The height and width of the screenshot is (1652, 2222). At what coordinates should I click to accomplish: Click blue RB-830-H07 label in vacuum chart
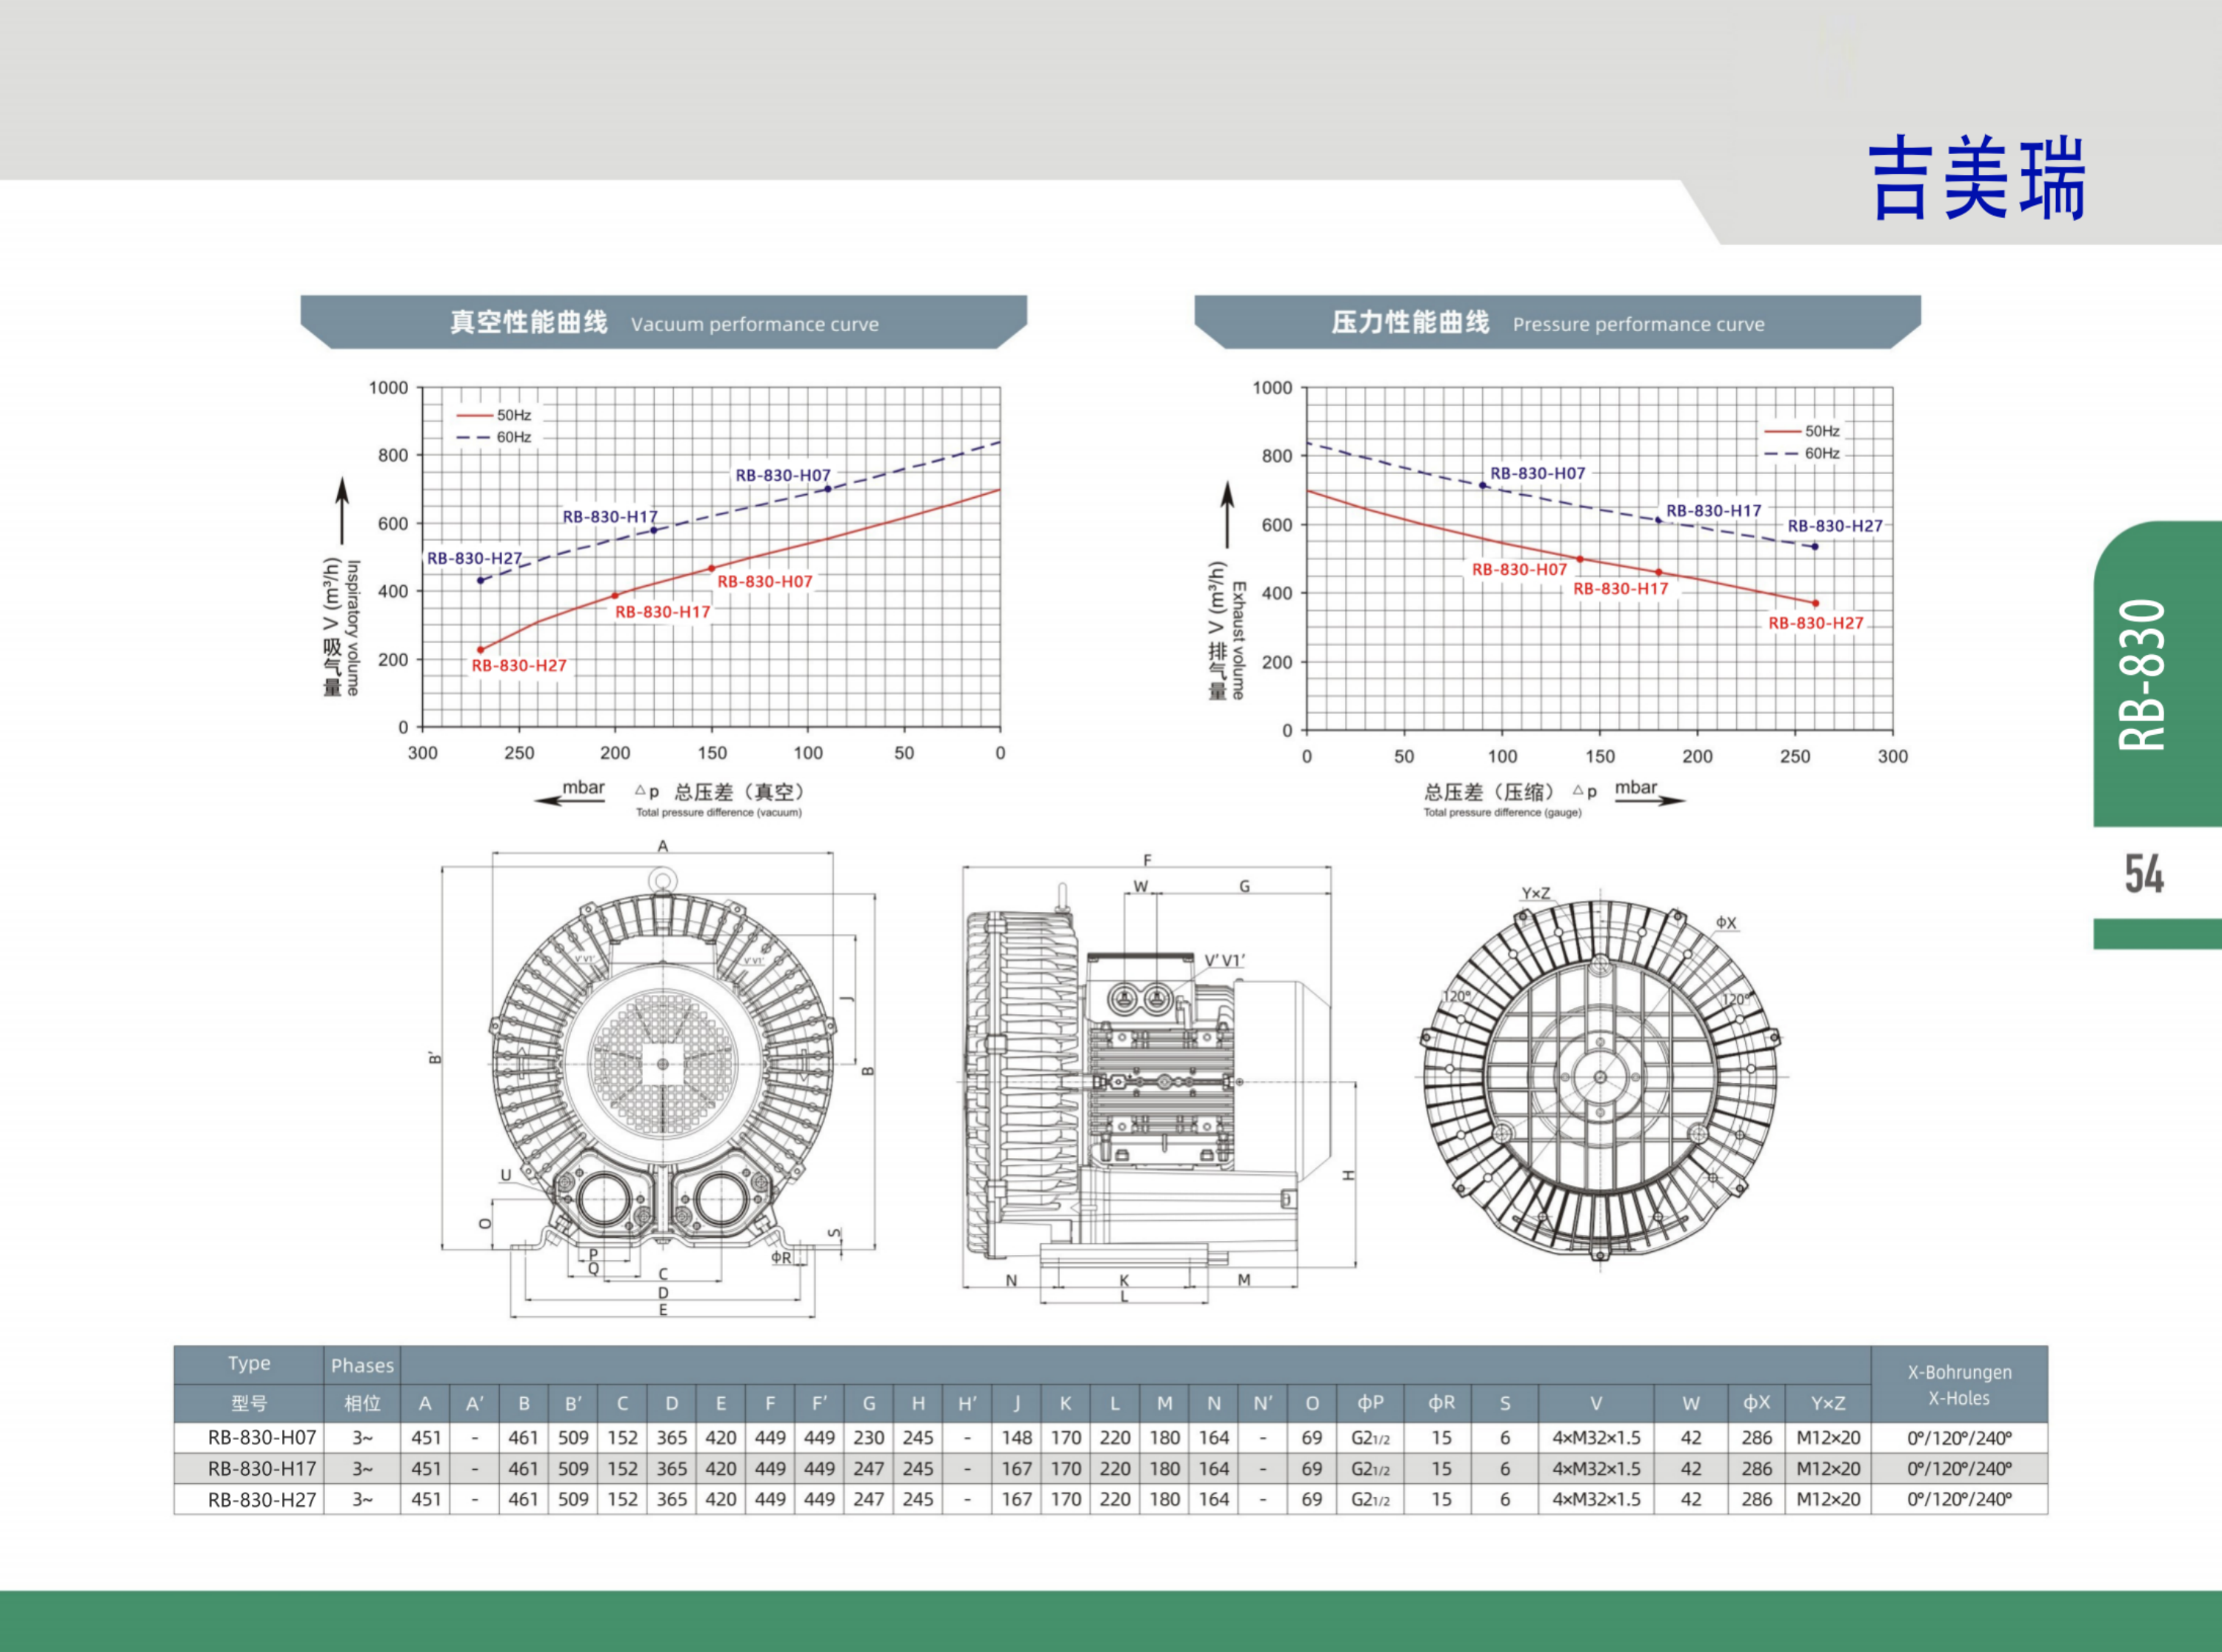tap(783, 475)
